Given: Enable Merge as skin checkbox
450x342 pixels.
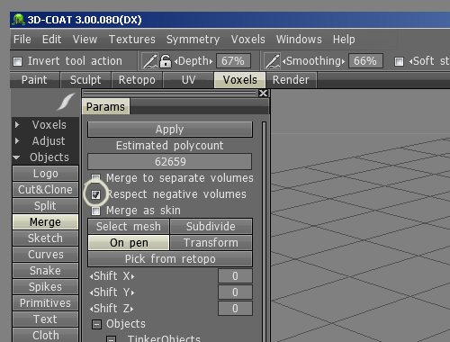Looking at the screenshot, I should (95, 211).
